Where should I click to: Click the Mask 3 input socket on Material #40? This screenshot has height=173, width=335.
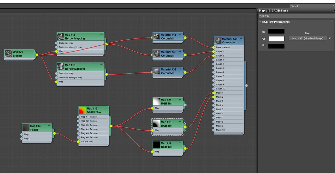tap(214, 101)
